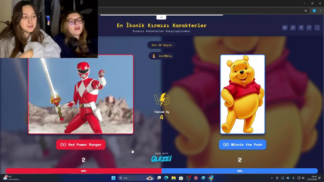Image resolution: width=324 pixels, height=182 pixels.
Task: Click the red 50% vote bar
Action: (x=84, y=171)
